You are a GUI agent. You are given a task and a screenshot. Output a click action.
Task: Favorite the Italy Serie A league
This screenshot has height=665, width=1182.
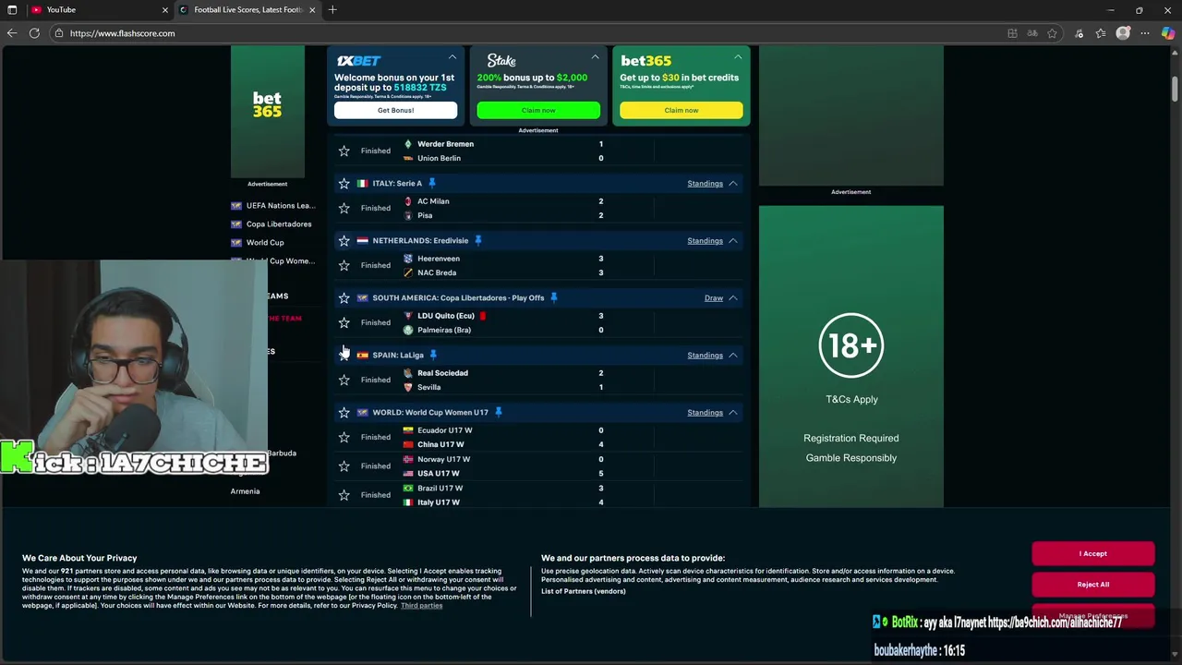pos(344,183)
